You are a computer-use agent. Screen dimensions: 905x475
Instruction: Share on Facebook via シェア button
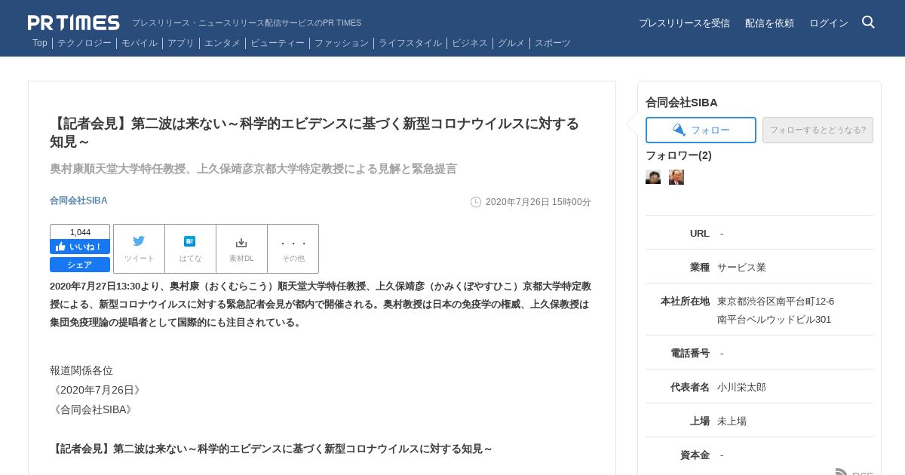tap(80, 265)
